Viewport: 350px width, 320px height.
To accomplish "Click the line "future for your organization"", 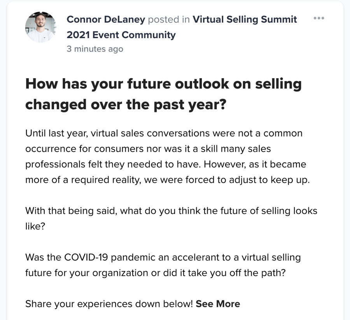I will [x=156, y=273].
